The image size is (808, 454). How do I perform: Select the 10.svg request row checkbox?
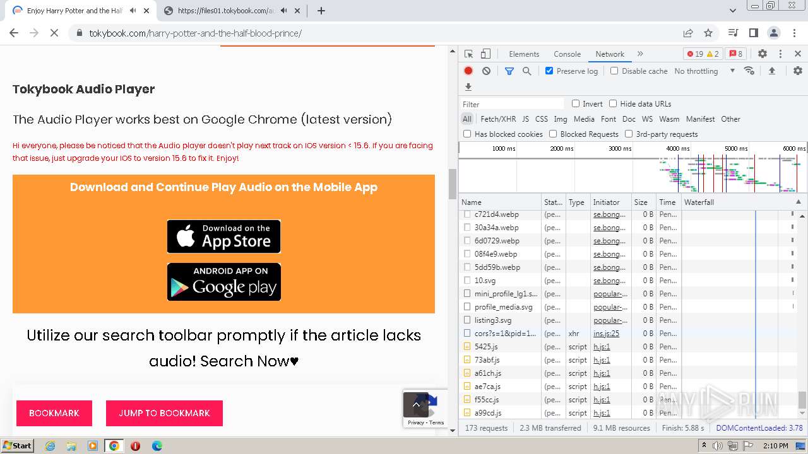(467, 281)
